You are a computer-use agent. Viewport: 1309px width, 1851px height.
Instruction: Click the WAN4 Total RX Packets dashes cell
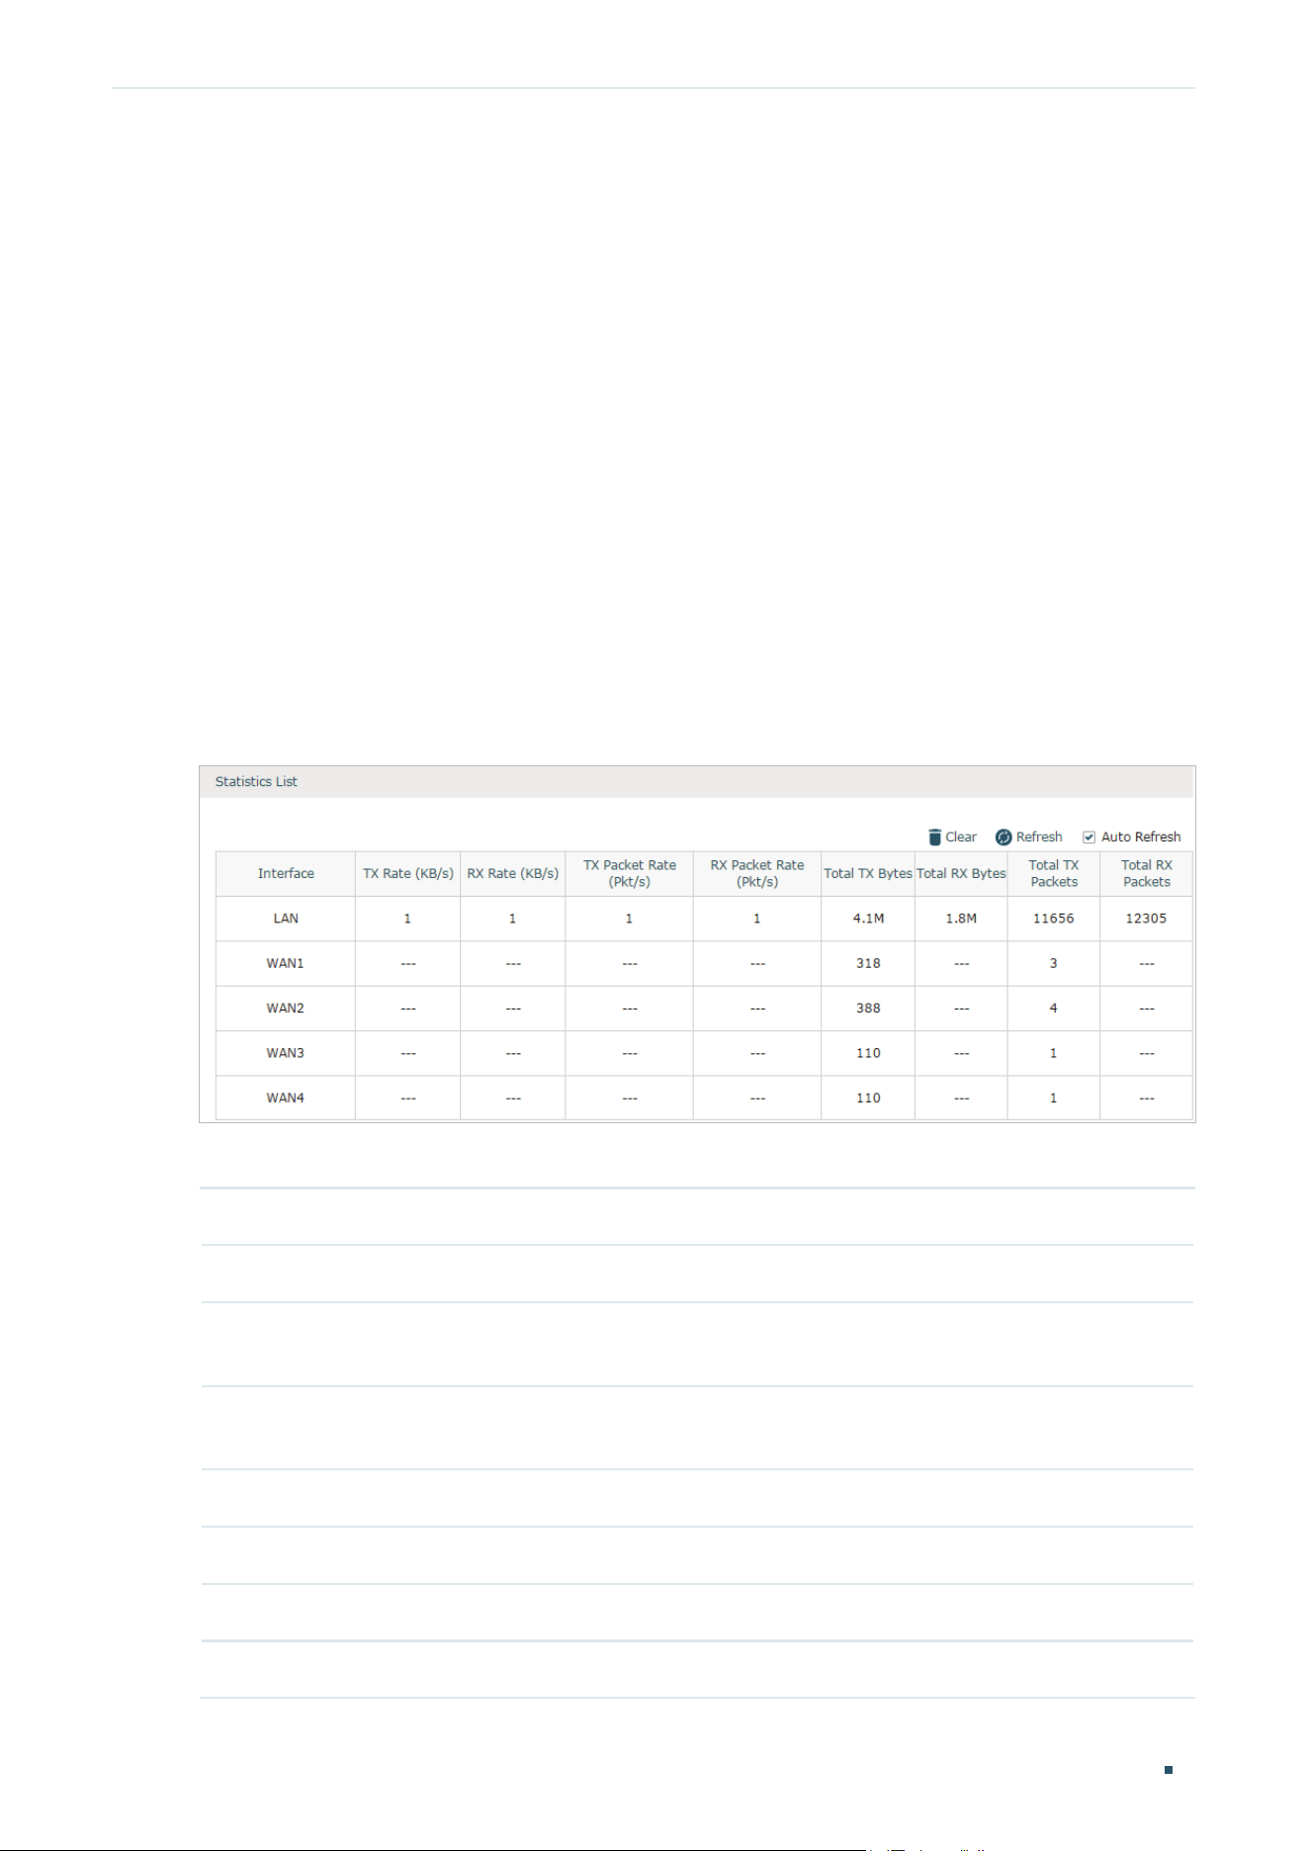(x=1147, y=1099)
